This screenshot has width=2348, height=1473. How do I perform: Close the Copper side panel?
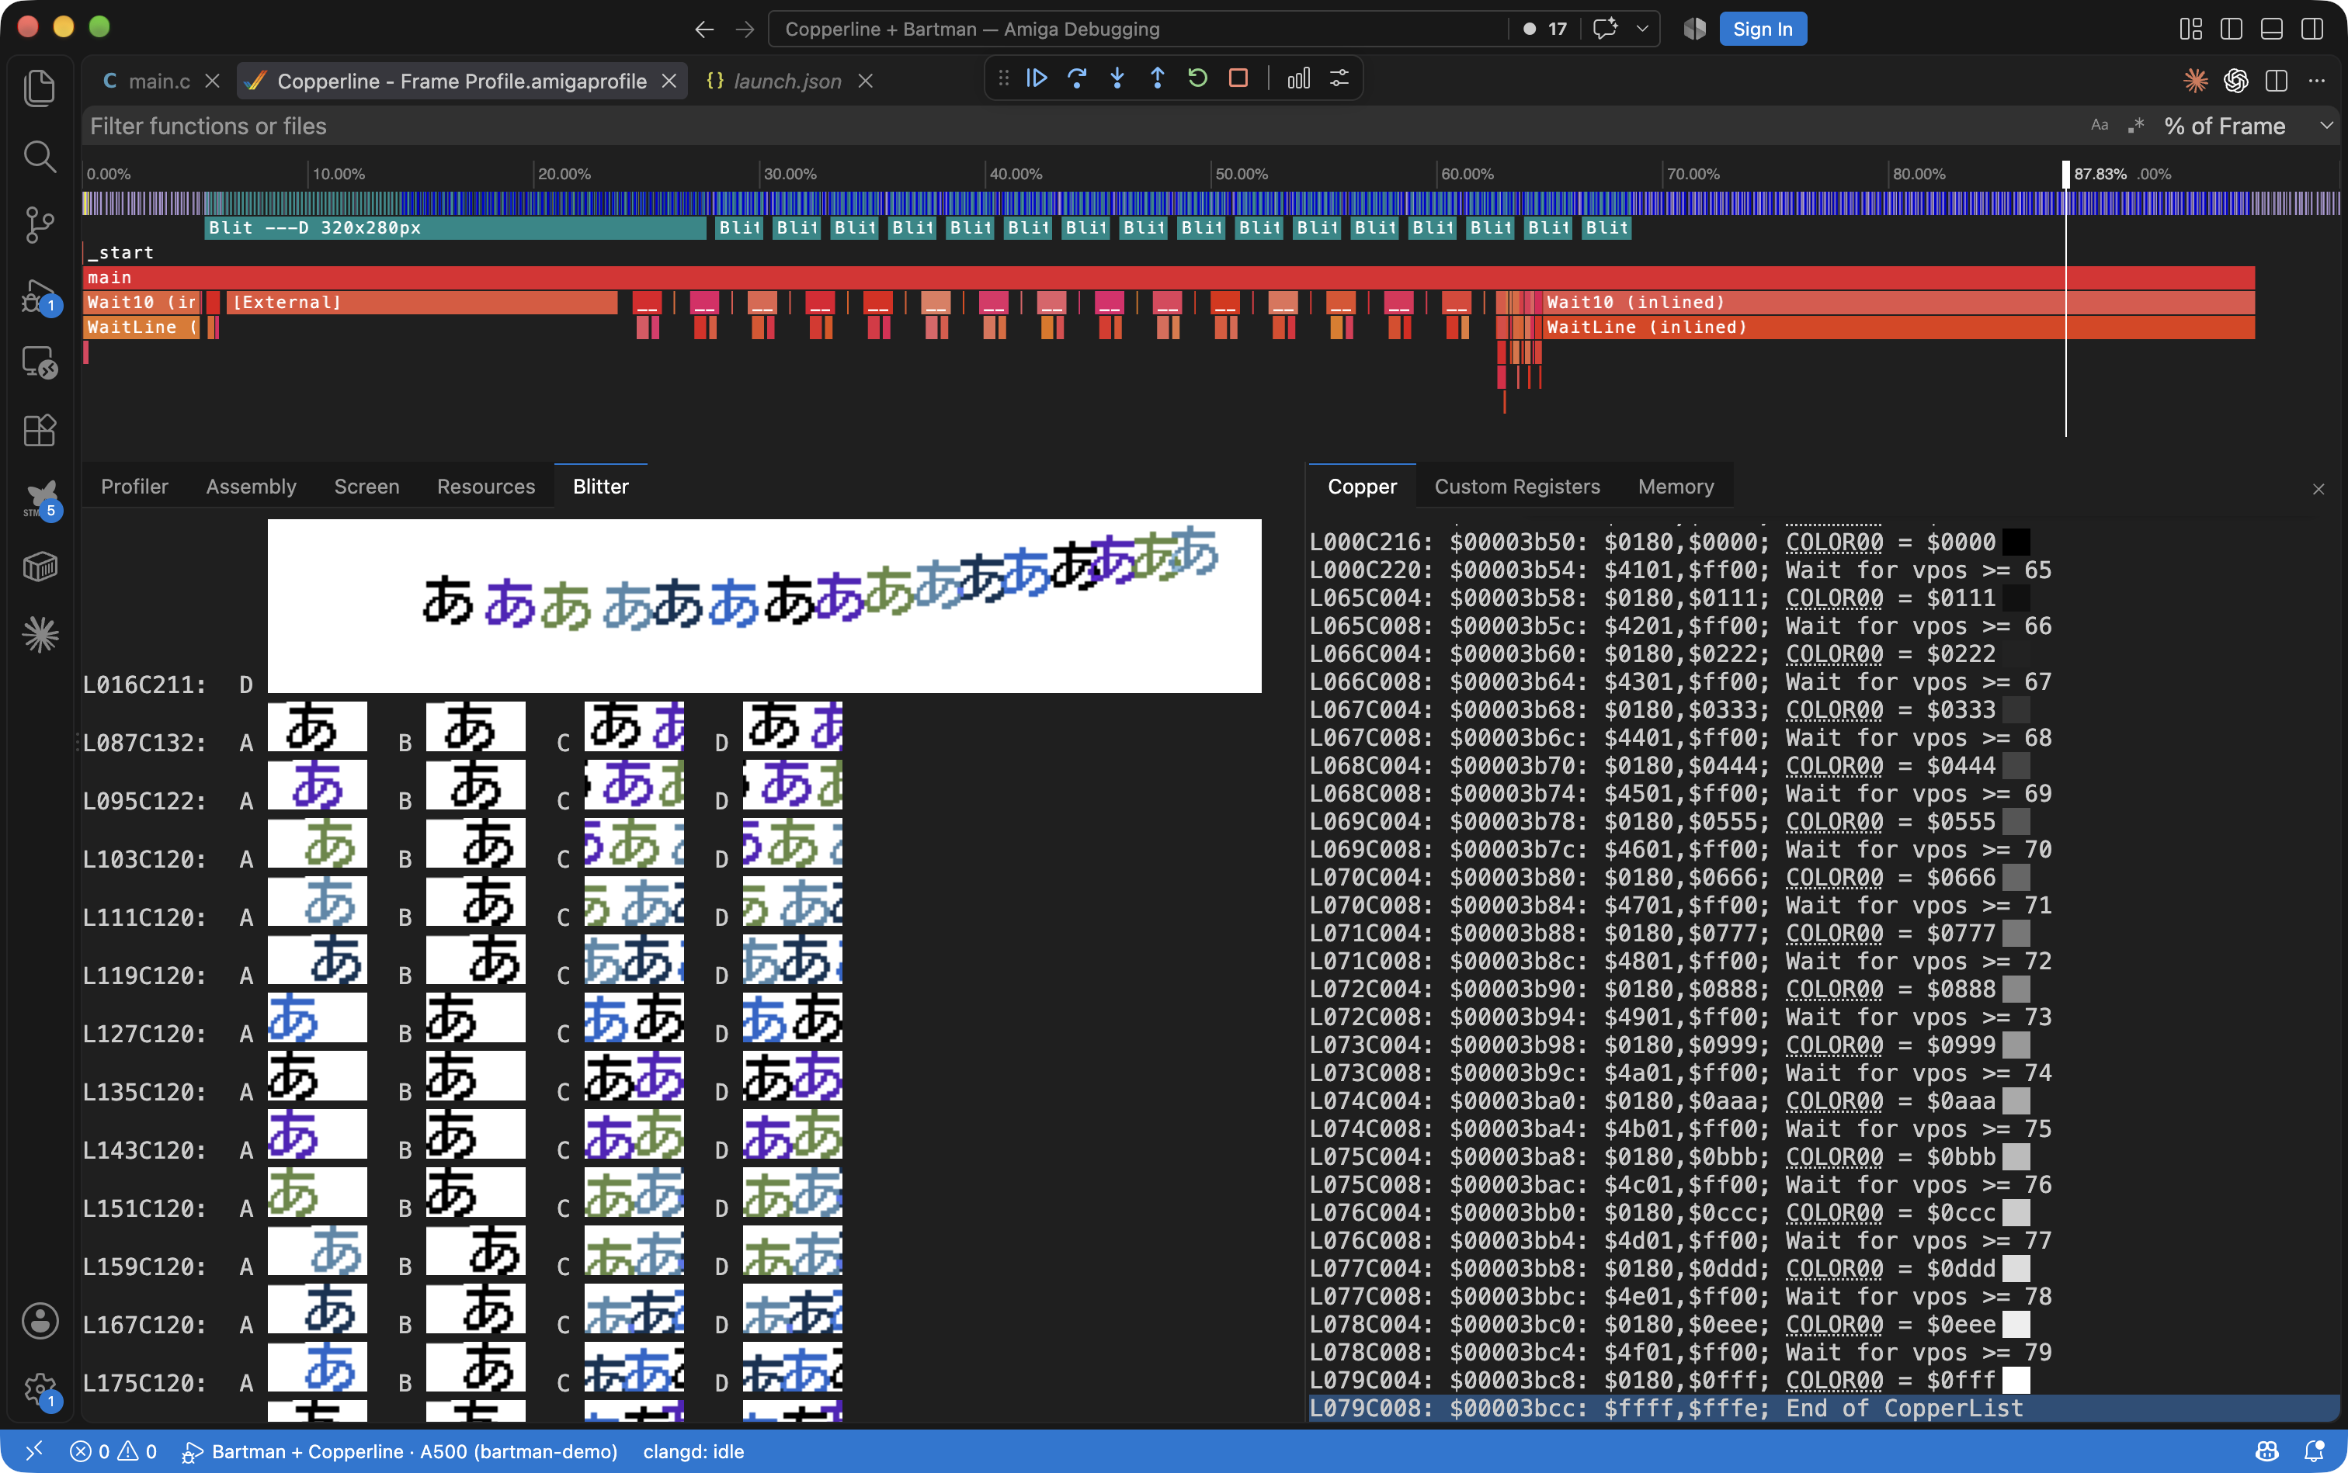[2318, 489]
